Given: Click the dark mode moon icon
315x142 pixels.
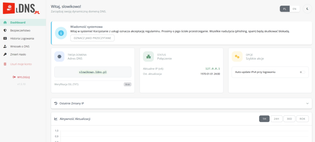Looking at the screenshot, I should pos(307,9).
